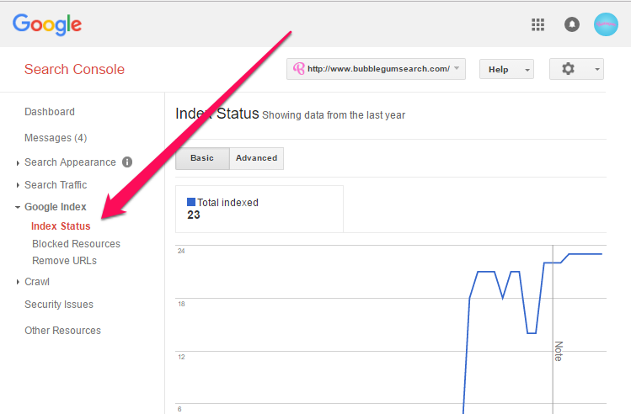Expand the Search Traffic section arrow
This screenshot has width=631, height=414.
[18, 185]
